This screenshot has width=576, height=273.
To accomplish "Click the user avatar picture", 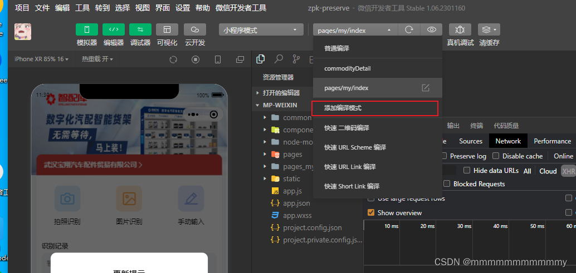I will pos(23,32).
